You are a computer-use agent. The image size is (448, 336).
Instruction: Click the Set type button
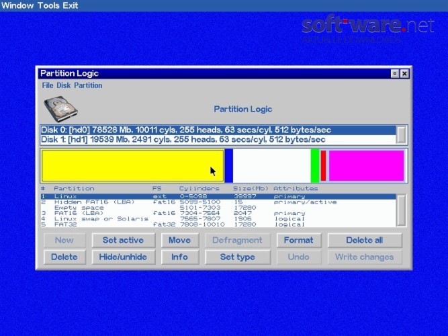[237, 257]
